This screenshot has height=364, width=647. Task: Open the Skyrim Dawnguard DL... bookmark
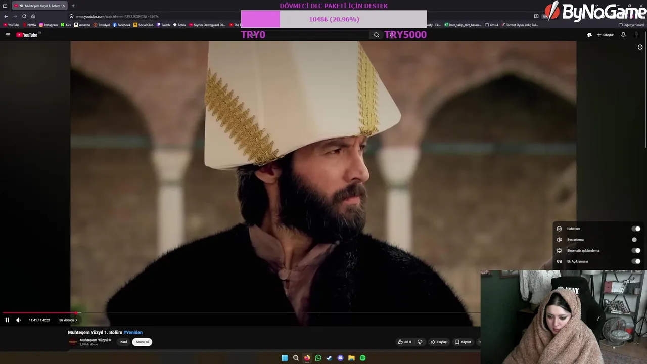click(208, 25)
